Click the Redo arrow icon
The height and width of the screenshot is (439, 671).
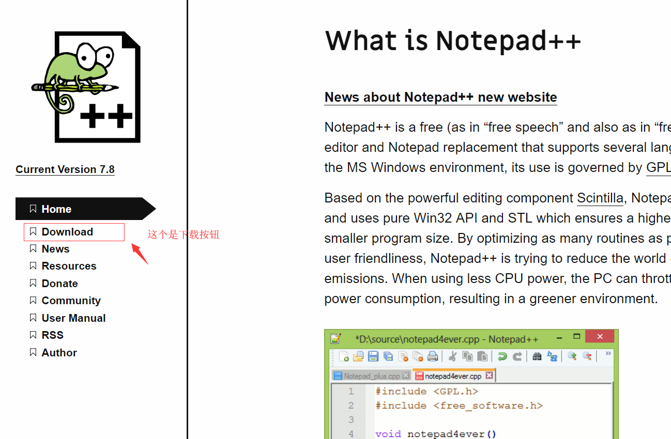tap(517, 356)
